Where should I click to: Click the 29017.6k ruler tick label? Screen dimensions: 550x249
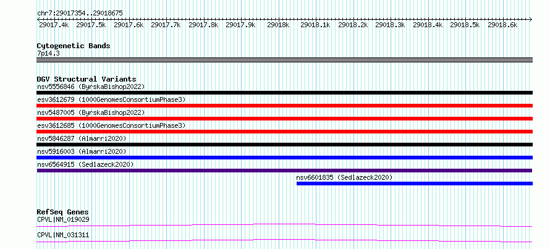click(129, 25)
